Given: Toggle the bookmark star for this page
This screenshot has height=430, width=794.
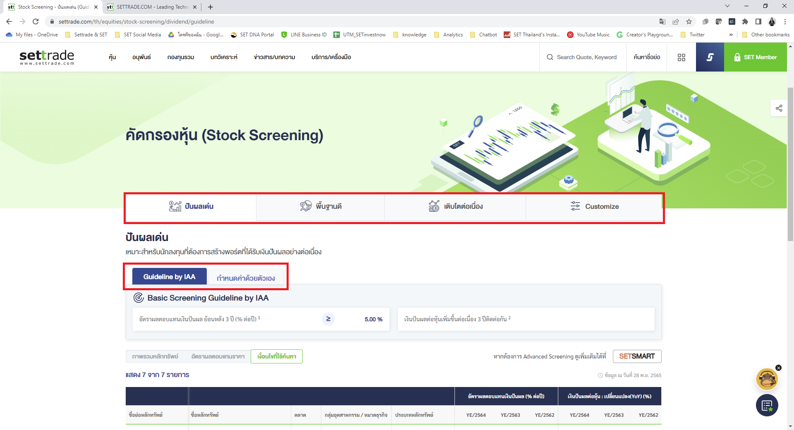Looking at the screenshot, I should click(689, 21).
